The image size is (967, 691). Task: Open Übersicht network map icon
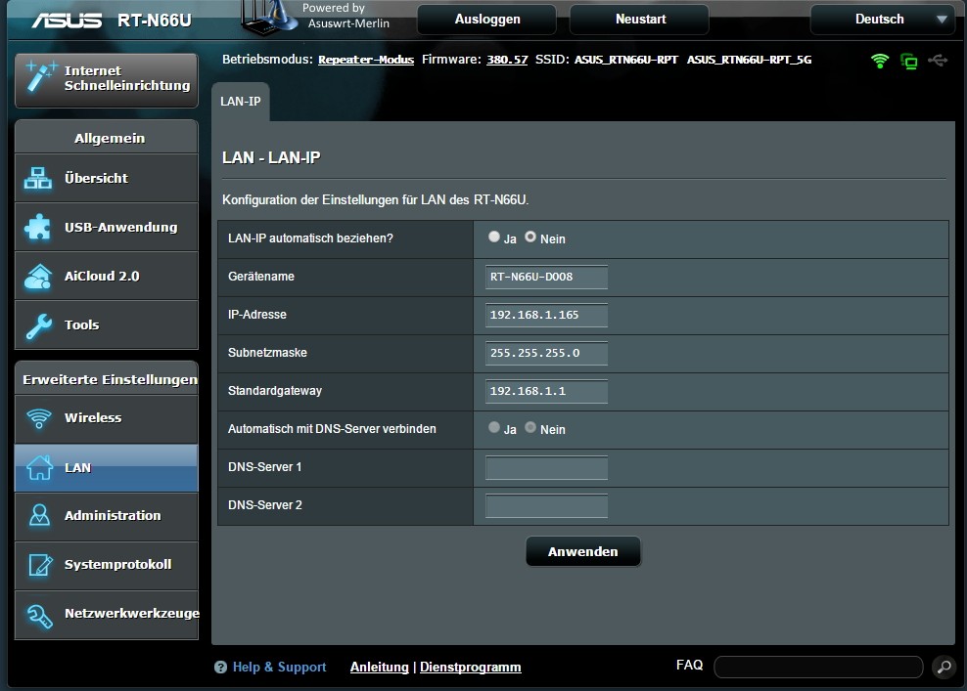[38, 179]
